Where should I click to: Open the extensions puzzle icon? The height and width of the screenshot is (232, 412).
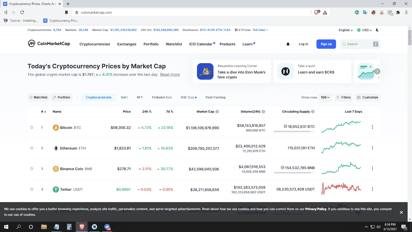[x=398, y=12]
